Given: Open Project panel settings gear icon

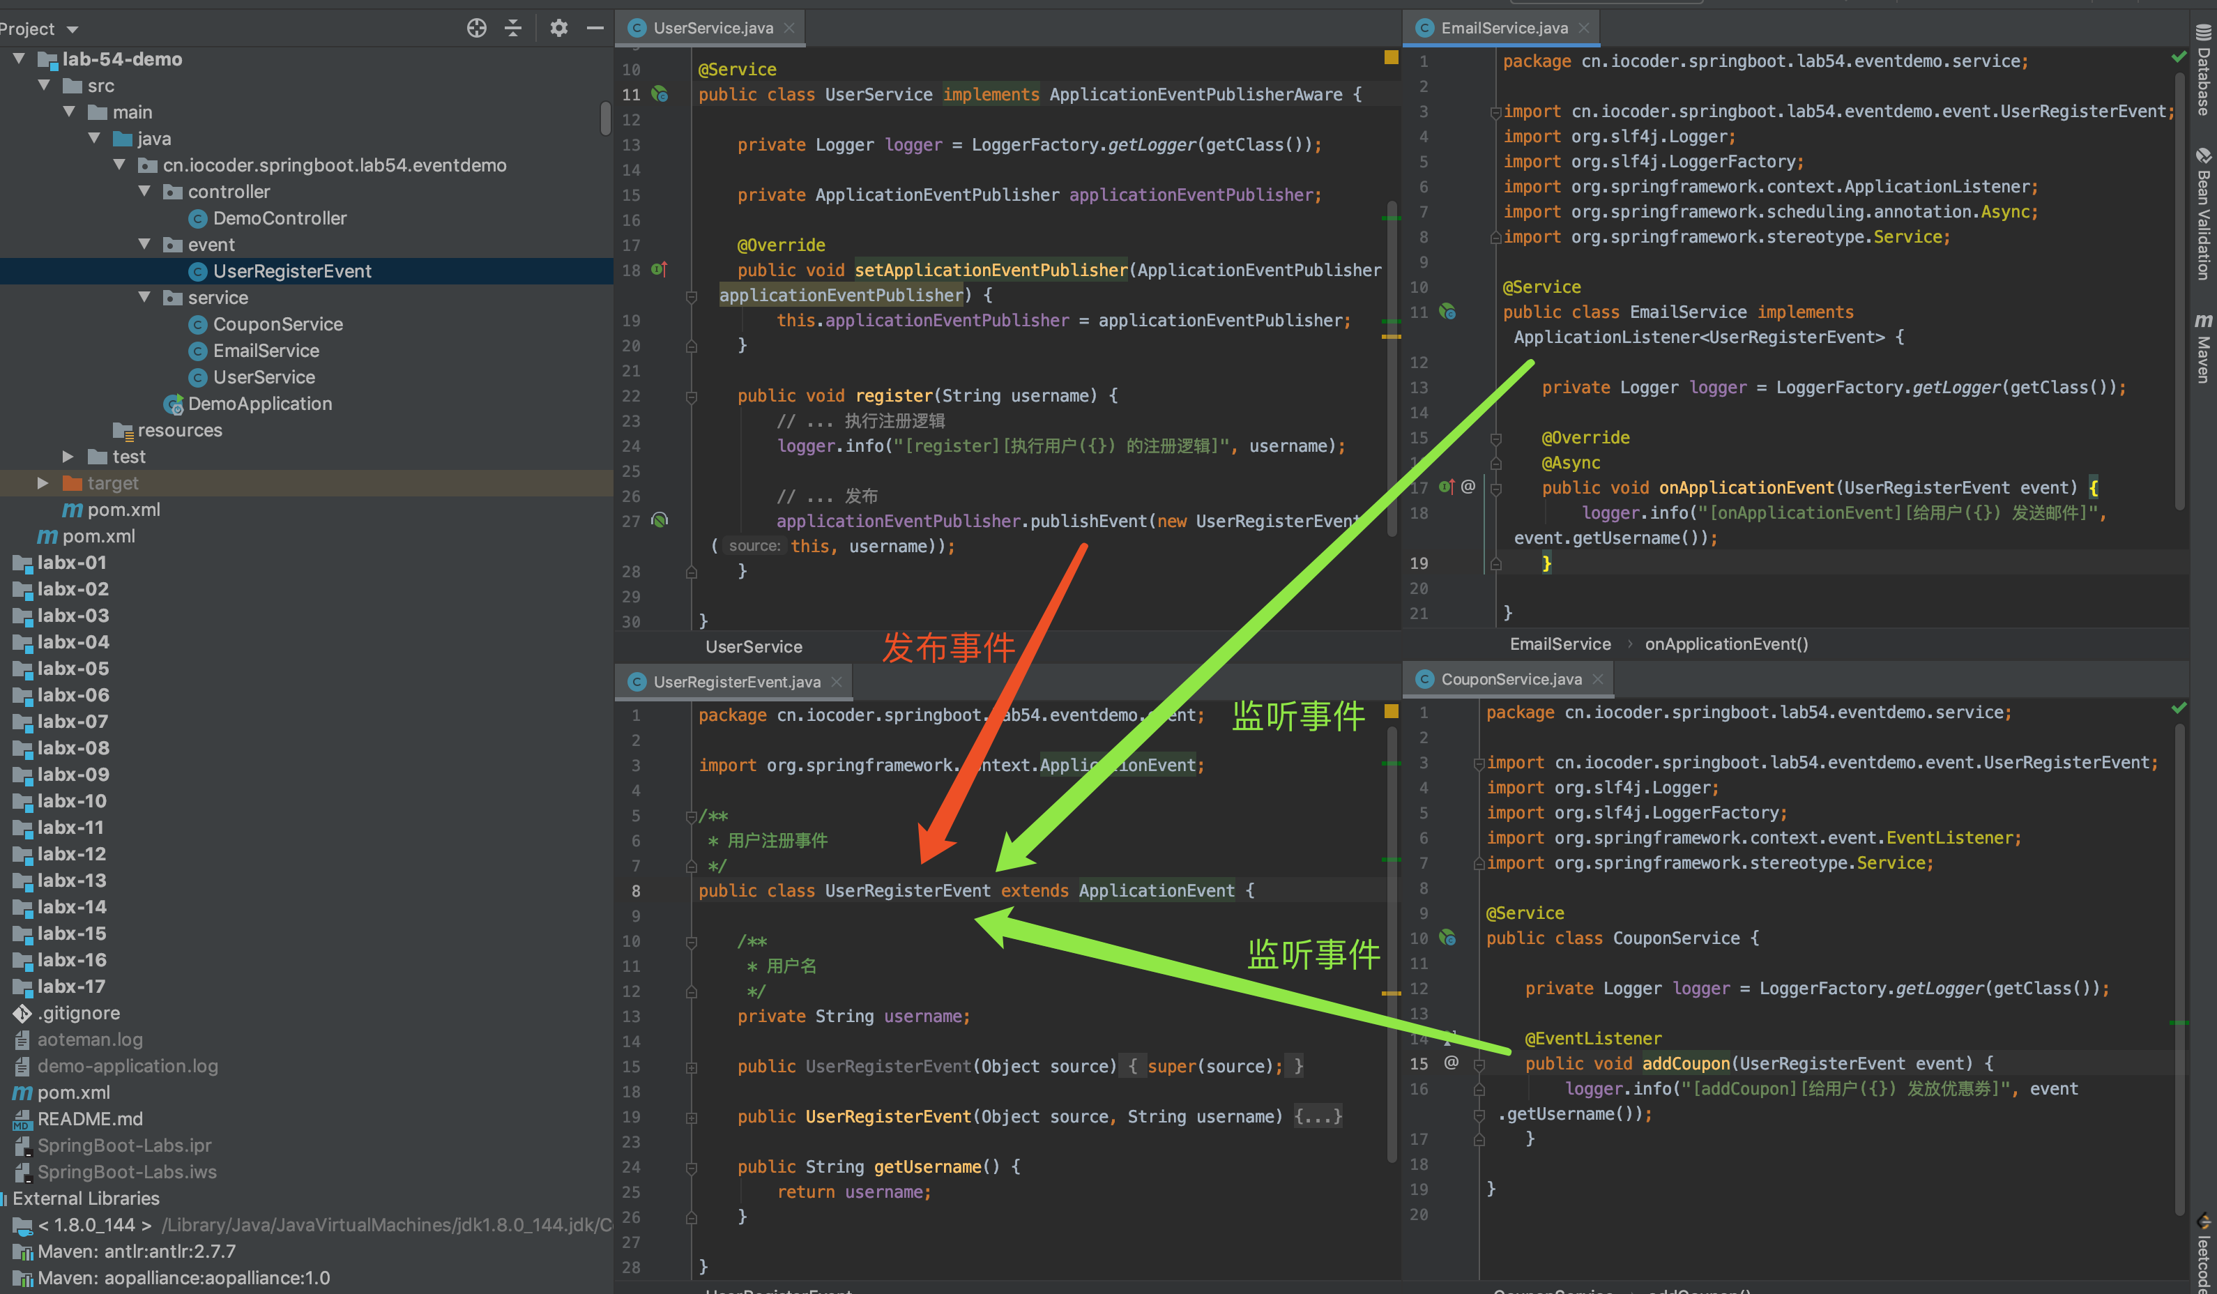Looking at the screenshot, I should pyautogui.click(x=558, y=27).
